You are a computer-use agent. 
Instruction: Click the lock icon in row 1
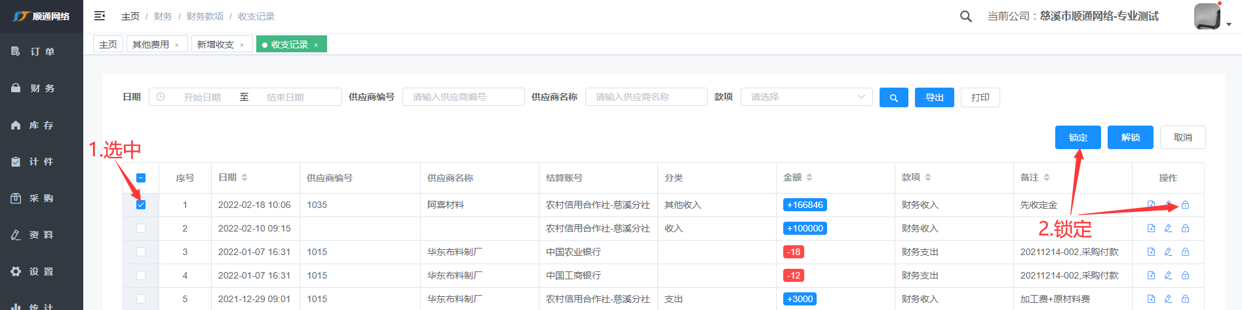click(x=1185, y=205)
